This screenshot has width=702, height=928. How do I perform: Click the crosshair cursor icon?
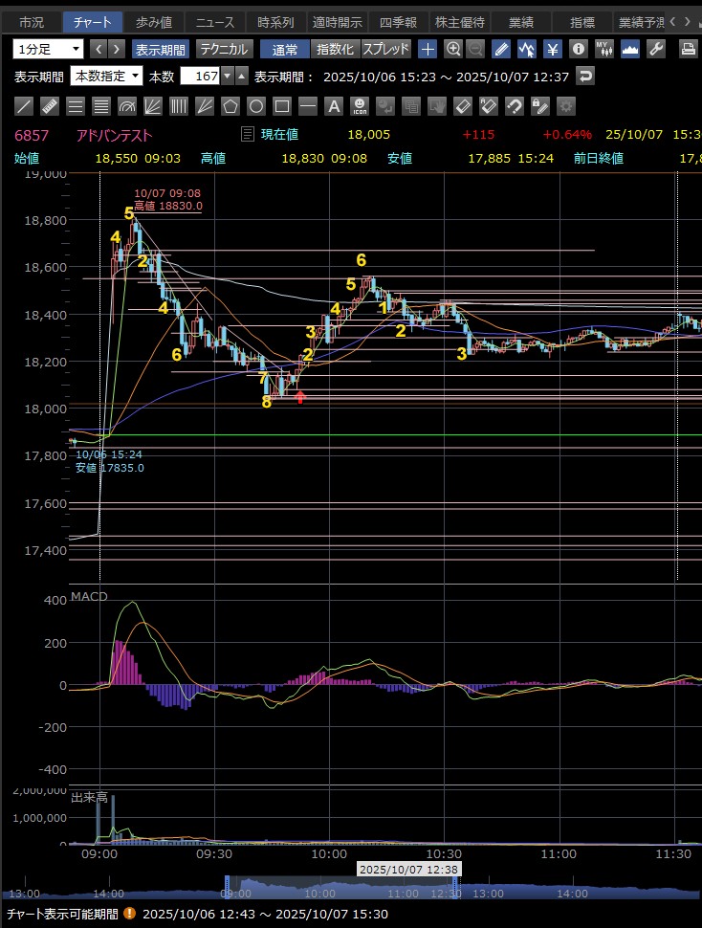tap(428, 49)
